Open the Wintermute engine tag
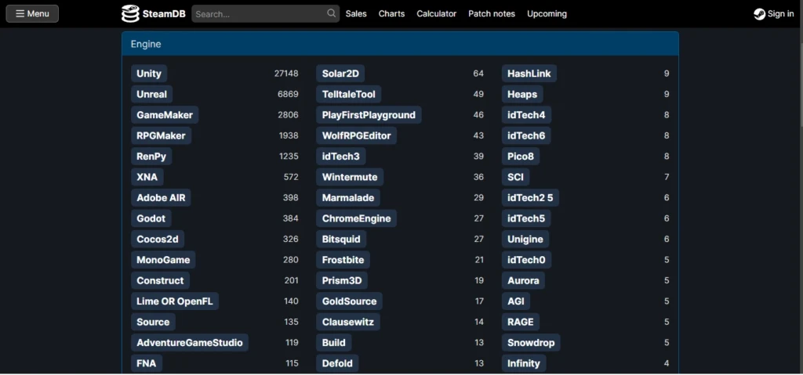This screenshot has height=375, width=803. tap(350, 177)
